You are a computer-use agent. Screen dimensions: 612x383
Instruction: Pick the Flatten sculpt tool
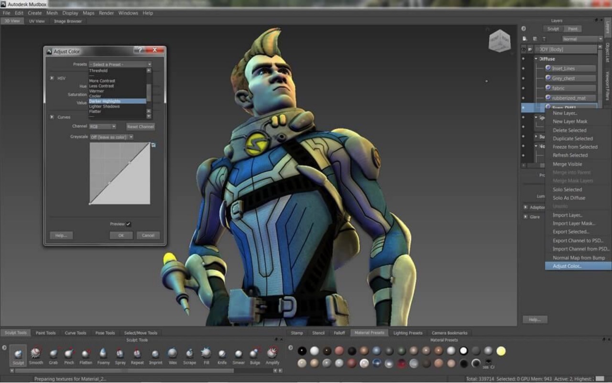click(x=86, y=354)
